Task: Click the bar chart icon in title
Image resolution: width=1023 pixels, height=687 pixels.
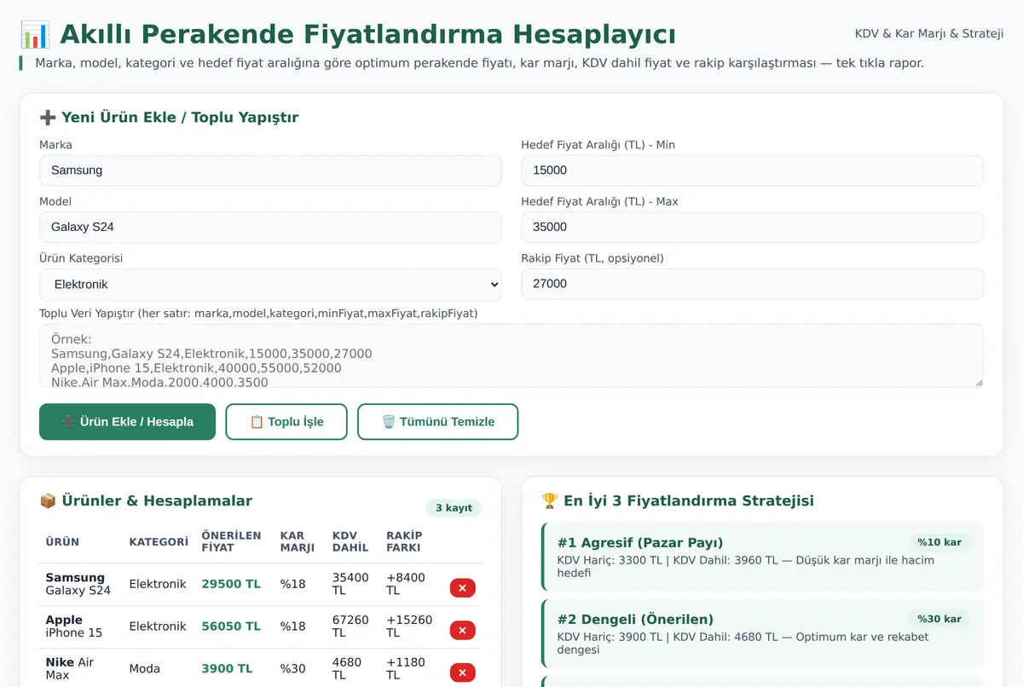Action: pyautogui.click(x=35, y=35)
